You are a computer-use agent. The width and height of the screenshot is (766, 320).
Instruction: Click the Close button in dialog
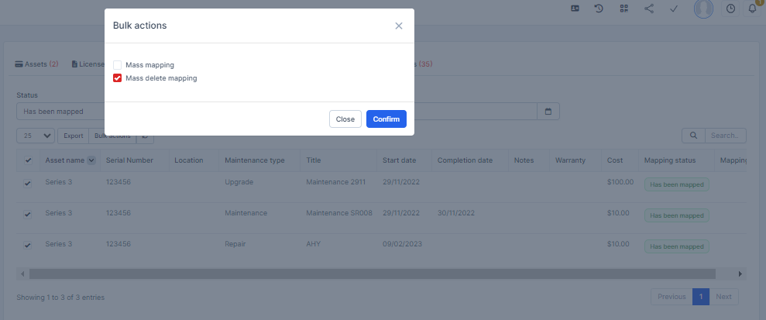pyautogui.click(x=345, y=119)
